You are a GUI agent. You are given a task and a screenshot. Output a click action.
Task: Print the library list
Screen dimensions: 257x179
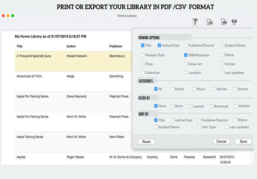tap(234, 22)
